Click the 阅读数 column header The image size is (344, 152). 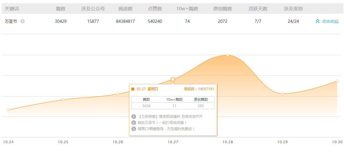pyautogui.click(x=125, y=9)
